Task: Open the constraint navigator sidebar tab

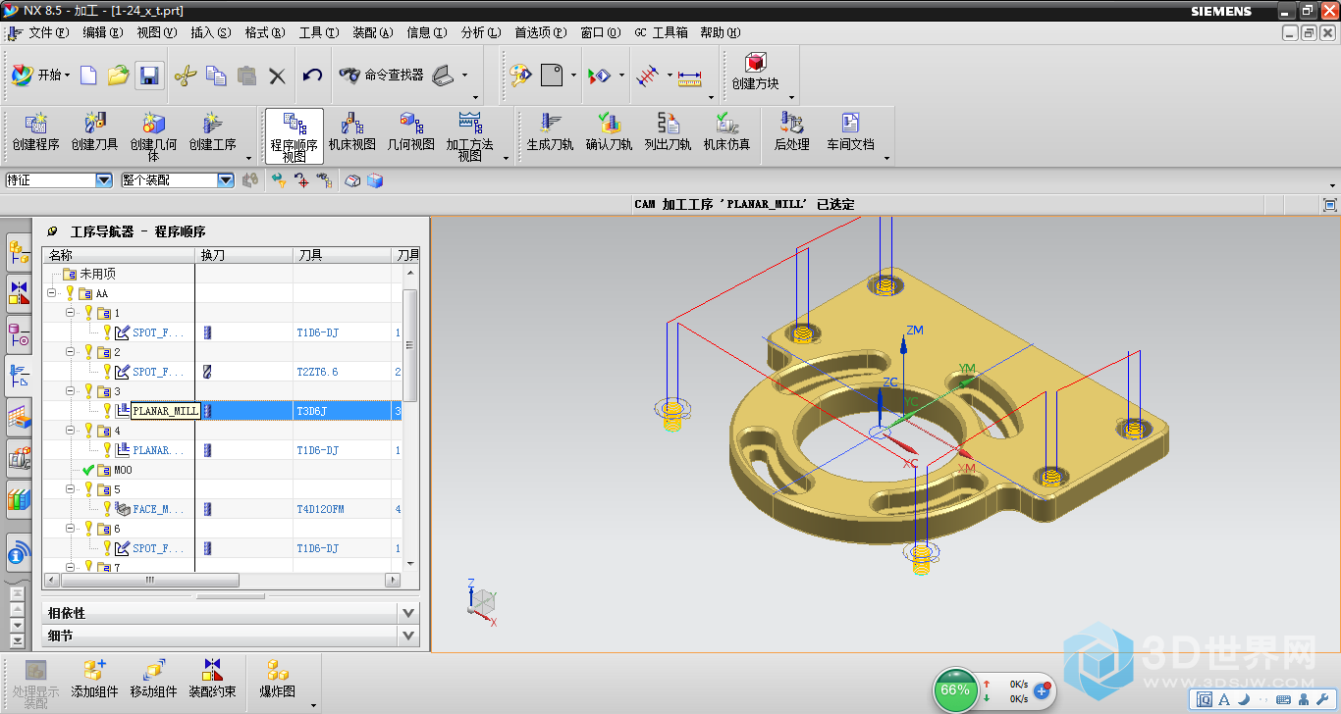Action: pos(19,292)
